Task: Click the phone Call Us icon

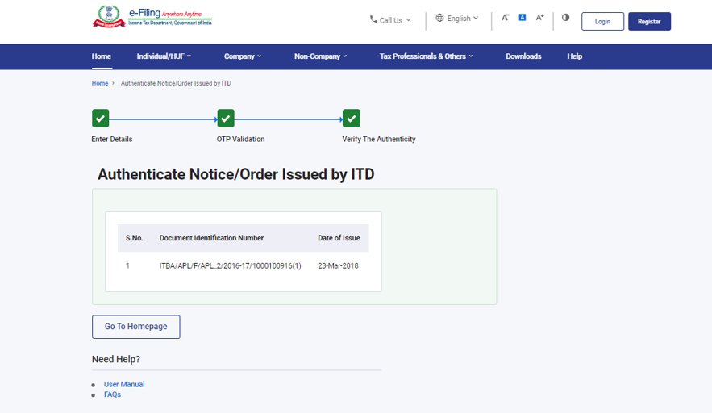Action: [x=373, y=19]
